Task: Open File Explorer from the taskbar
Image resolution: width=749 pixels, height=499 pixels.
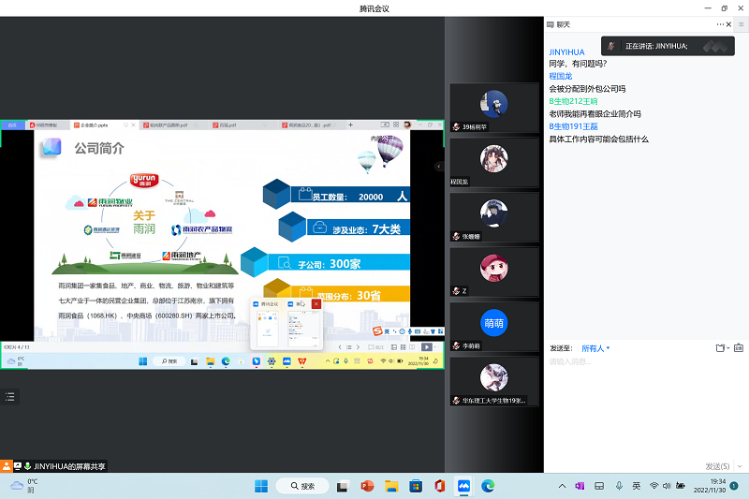Action: click(391, 486)
